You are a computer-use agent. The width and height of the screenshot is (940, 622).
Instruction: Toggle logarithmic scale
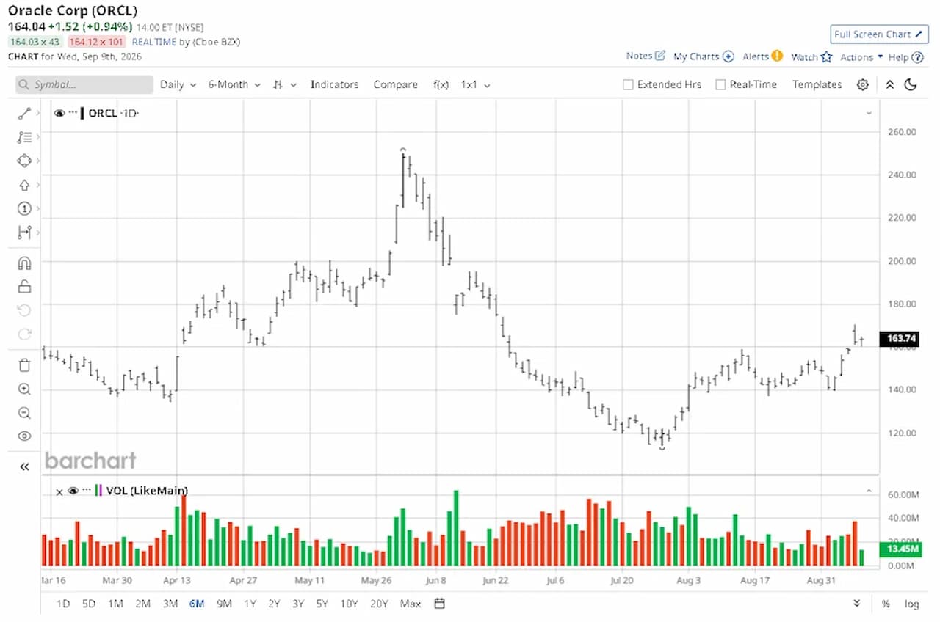point(911,604)
